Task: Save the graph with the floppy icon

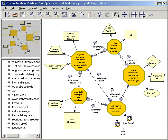Action: point(23,15)
